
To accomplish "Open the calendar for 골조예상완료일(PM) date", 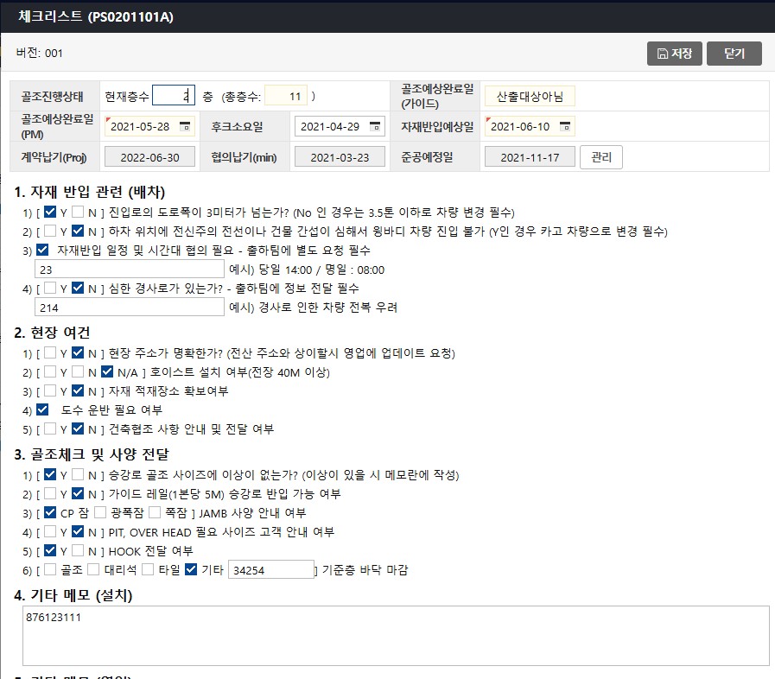I will 185,126.
